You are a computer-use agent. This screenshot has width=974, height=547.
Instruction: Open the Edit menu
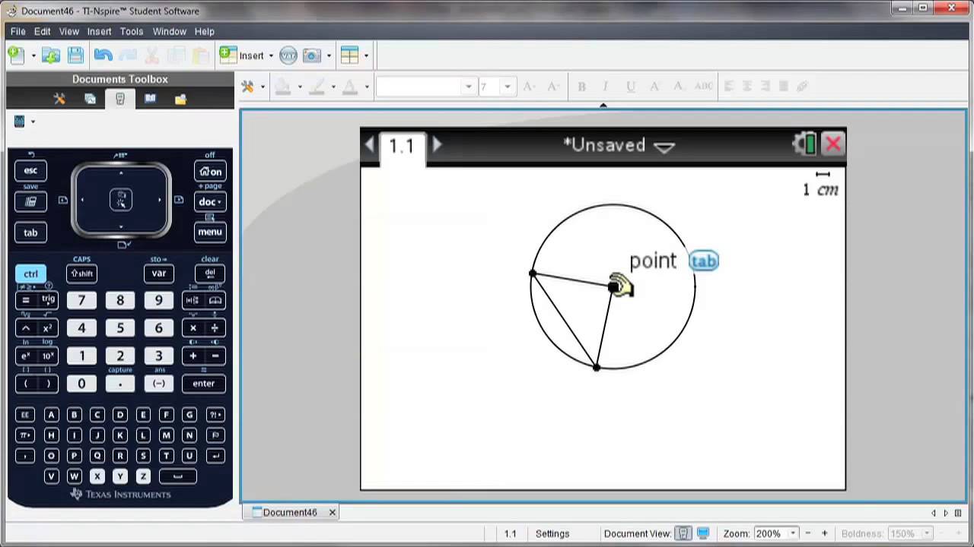[43, 31]
